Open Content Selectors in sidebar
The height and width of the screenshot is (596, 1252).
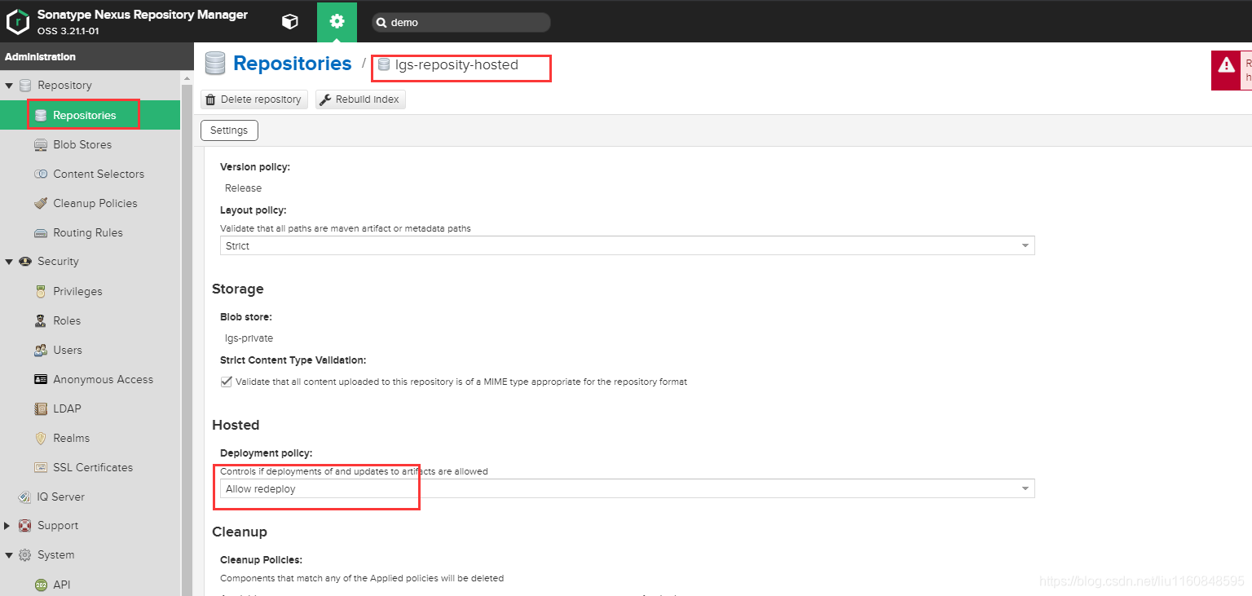(99, 174)
